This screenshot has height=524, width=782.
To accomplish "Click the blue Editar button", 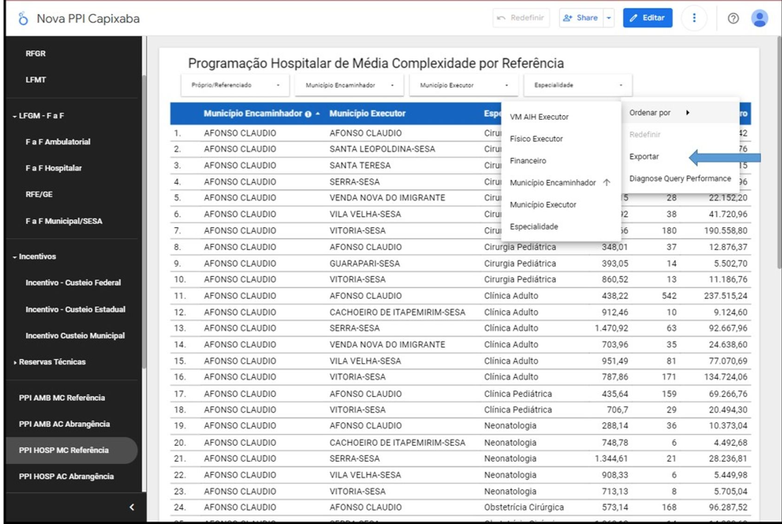I will coord(647,18).
